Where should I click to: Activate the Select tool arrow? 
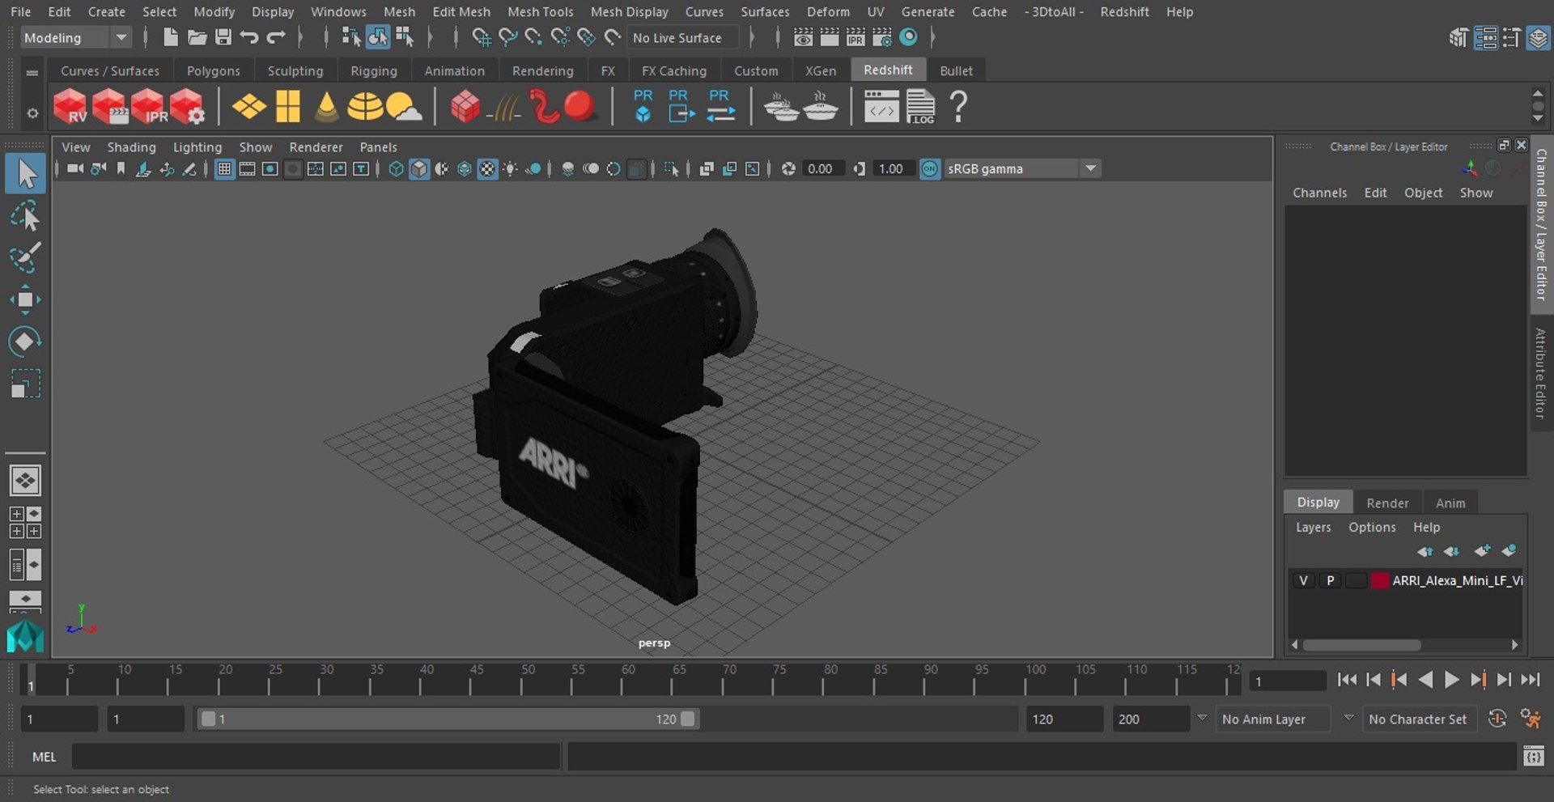(x=25, y=174)
